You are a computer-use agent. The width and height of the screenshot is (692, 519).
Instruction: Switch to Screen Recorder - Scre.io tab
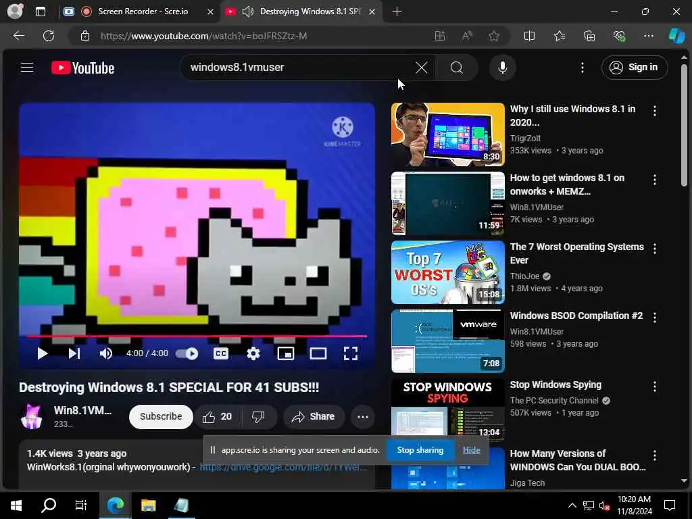(x=143, y=11)
